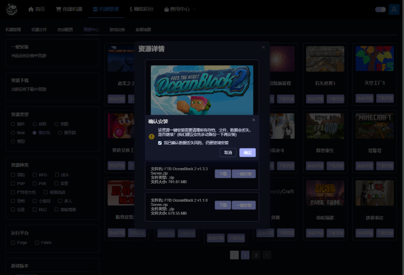Click 下载 for OceanBlock 2 v1.3.3
Viewport: 404px width, 275px height.
223,174
